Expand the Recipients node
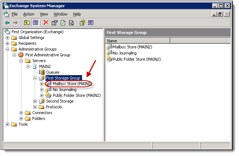 (7, 43)
